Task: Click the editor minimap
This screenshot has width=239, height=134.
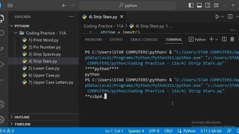Action: pos(233,31)
